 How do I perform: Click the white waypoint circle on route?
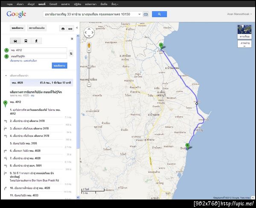(x=197, y=104)
